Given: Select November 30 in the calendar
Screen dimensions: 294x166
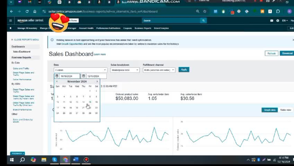Looking at the screenshot, I should pos(96,113).
